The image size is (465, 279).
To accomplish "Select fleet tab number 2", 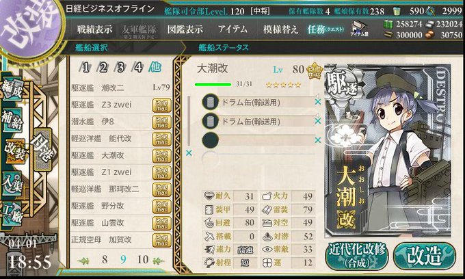I will pyautogui.click(x=103, y=68).
